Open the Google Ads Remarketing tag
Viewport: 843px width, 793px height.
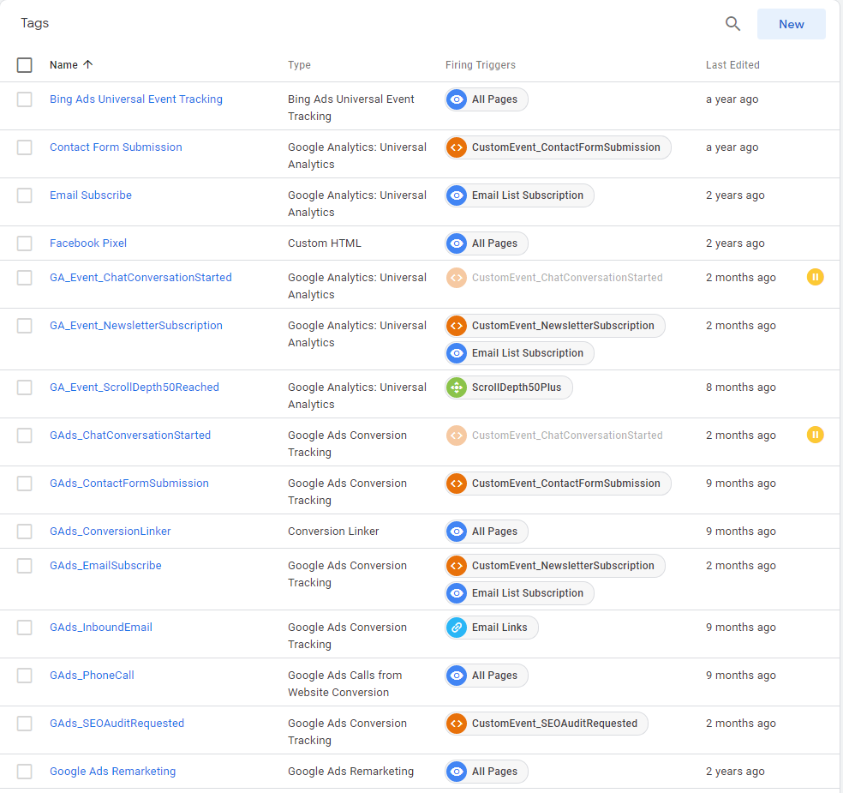[x=112, y=771]
